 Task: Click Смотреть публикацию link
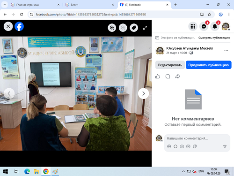click(x=214, y=38)
